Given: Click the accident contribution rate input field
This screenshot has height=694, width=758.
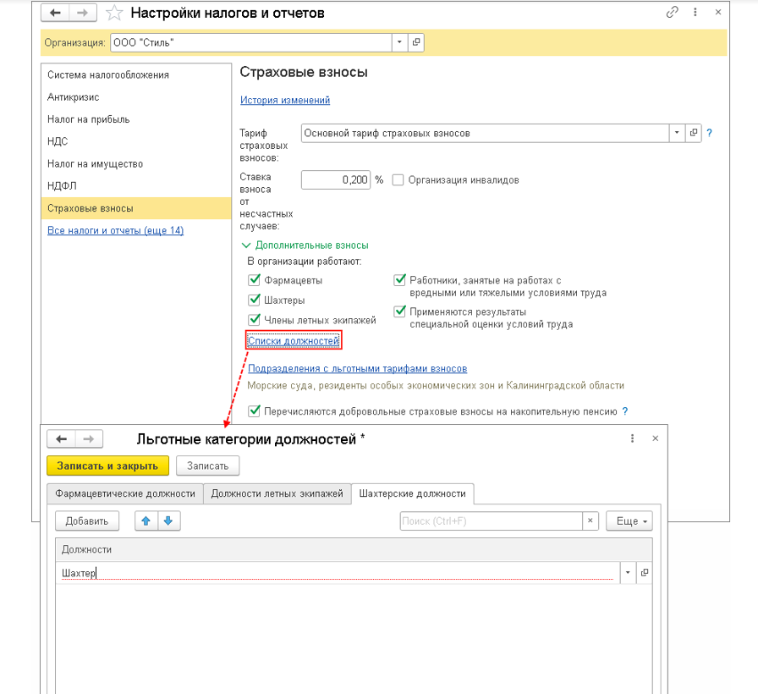Looking at the screenshot, I should tap(336, 179).
